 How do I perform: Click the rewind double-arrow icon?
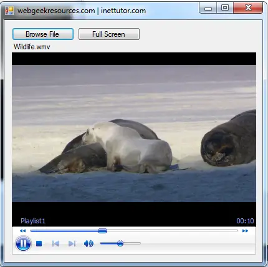(x=22, y=231)
